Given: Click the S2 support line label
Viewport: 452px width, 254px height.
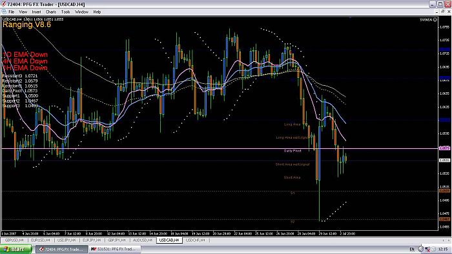Looking at the screenshot, I should click(293, 222).
